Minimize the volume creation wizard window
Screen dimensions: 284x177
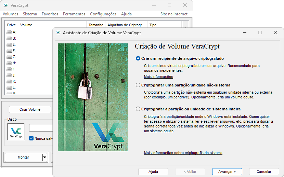(245, 32)
